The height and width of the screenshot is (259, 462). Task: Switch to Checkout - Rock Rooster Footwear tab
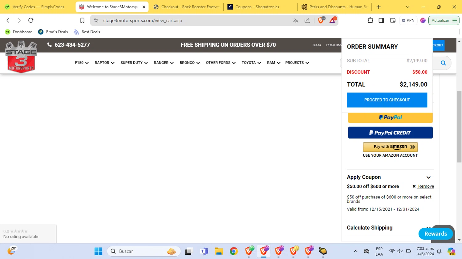click(x=187, y=7)
